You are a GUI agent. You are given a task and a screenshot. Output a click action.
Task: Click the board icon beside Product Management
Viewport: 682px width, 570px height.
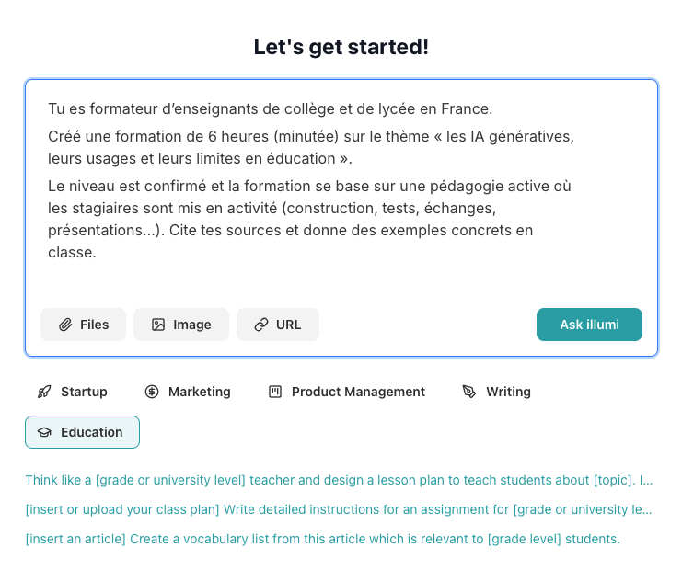tap(274, 392)
